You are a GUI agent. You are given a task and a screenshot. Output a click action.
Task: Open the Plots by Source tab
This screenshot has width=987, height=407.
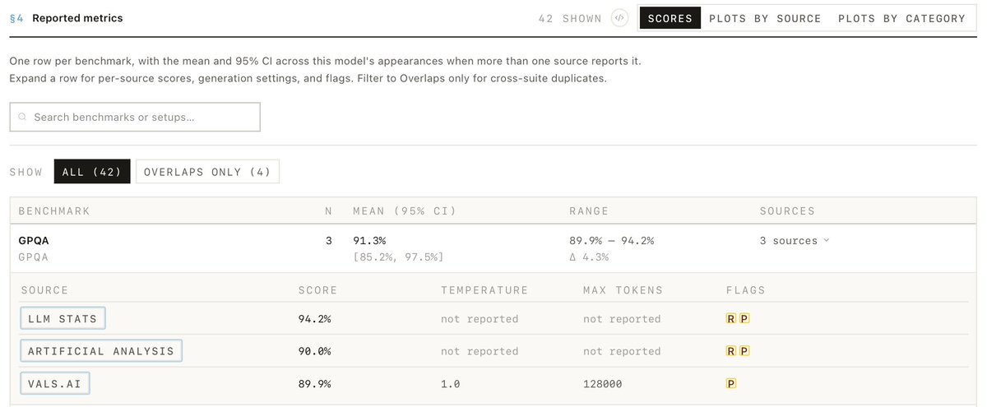tap(765, 18)
